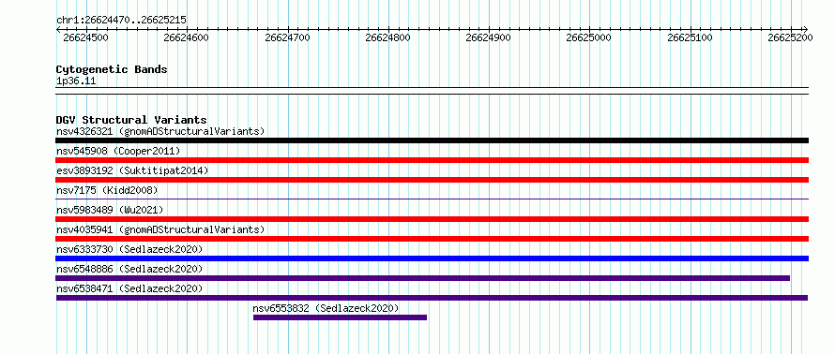This screenshot has width=835, height=354.
Task: Click ruler tick 26624600
Action: [x=187, y=37]
